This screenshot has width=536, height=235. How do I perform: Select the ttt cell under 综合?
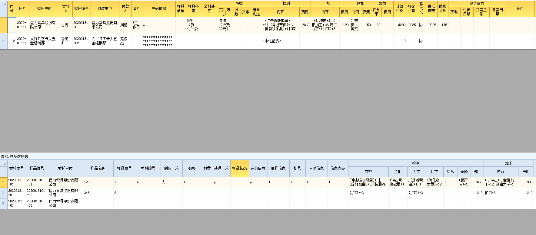tap(451, 182)
